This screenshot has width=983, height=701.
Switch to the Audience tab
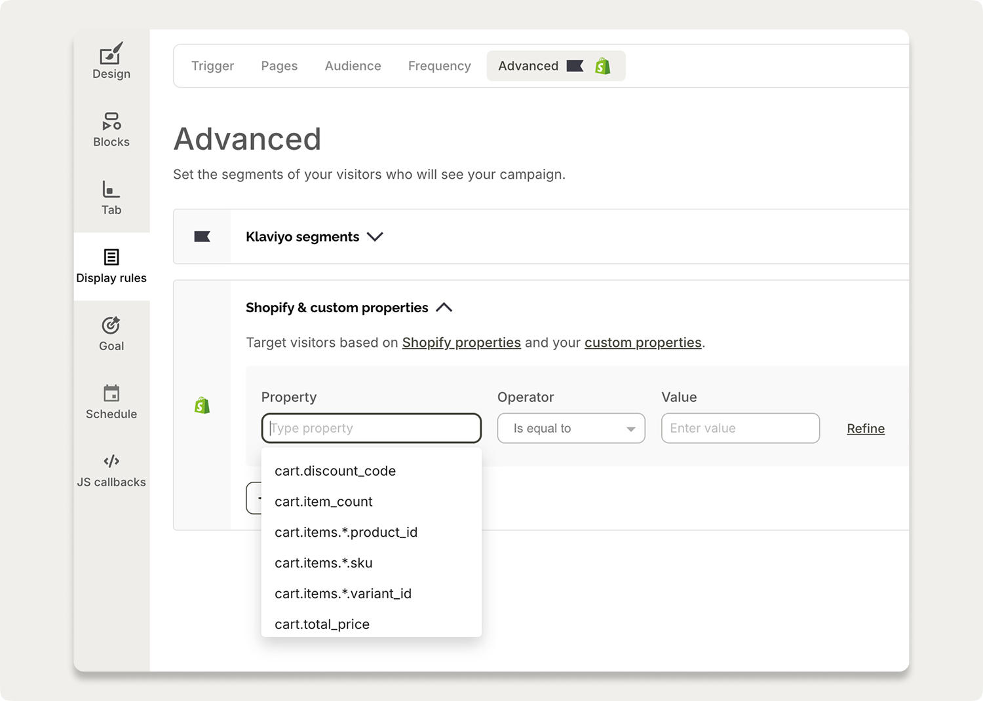click(353, 65)
